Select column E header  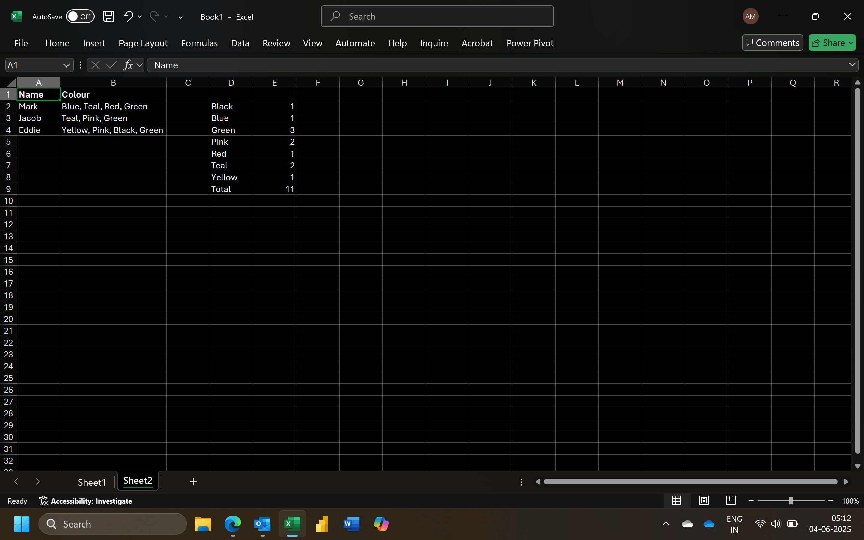(274, 83)
